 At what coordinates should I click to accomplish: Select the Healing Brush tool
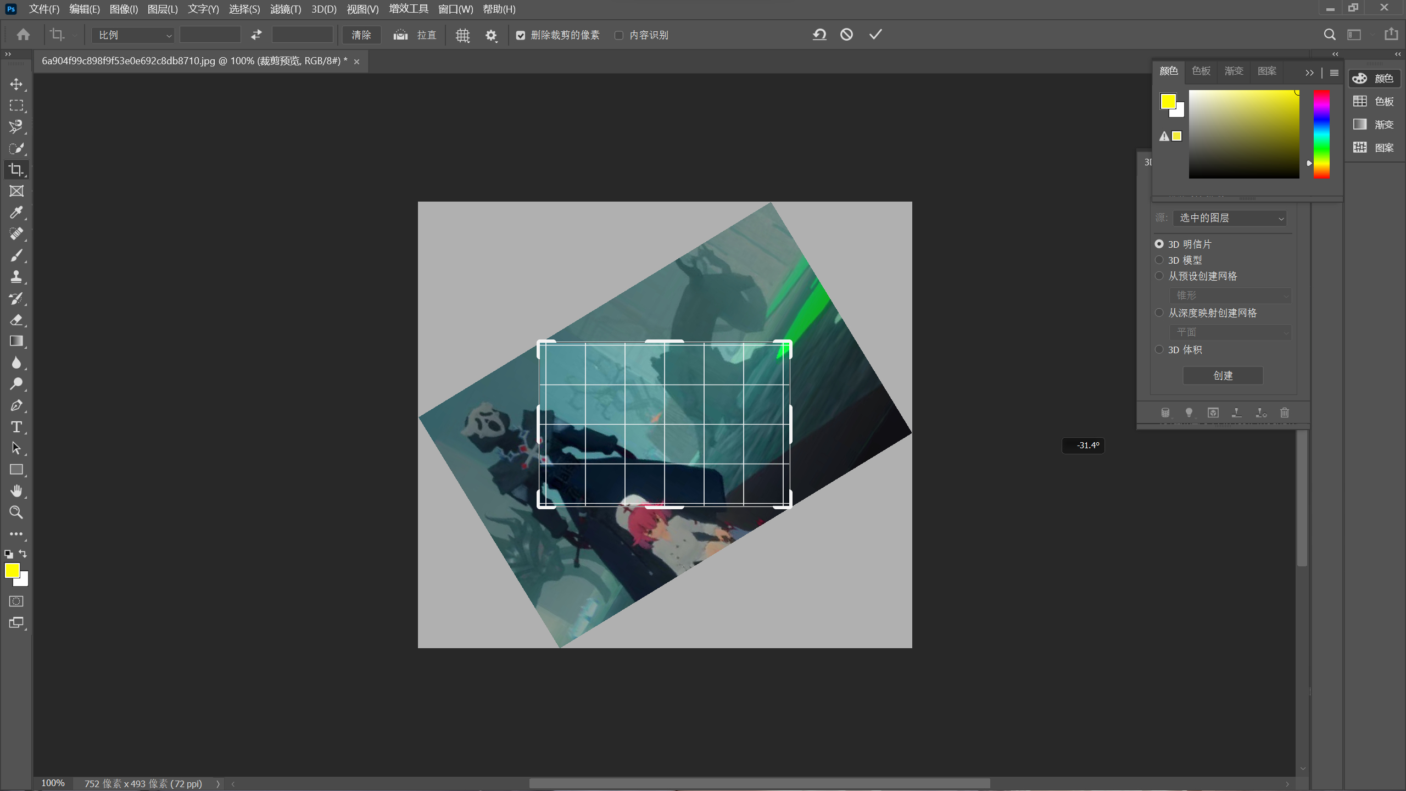click(16, 234)
